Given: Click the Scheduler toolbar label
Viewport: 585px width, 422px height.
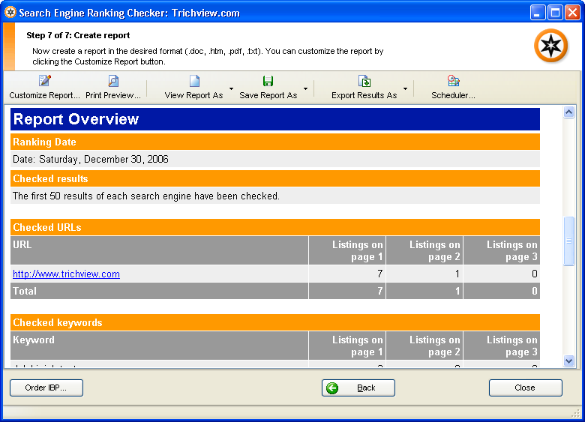Looking at the screenshot, I should coord(453,95).
